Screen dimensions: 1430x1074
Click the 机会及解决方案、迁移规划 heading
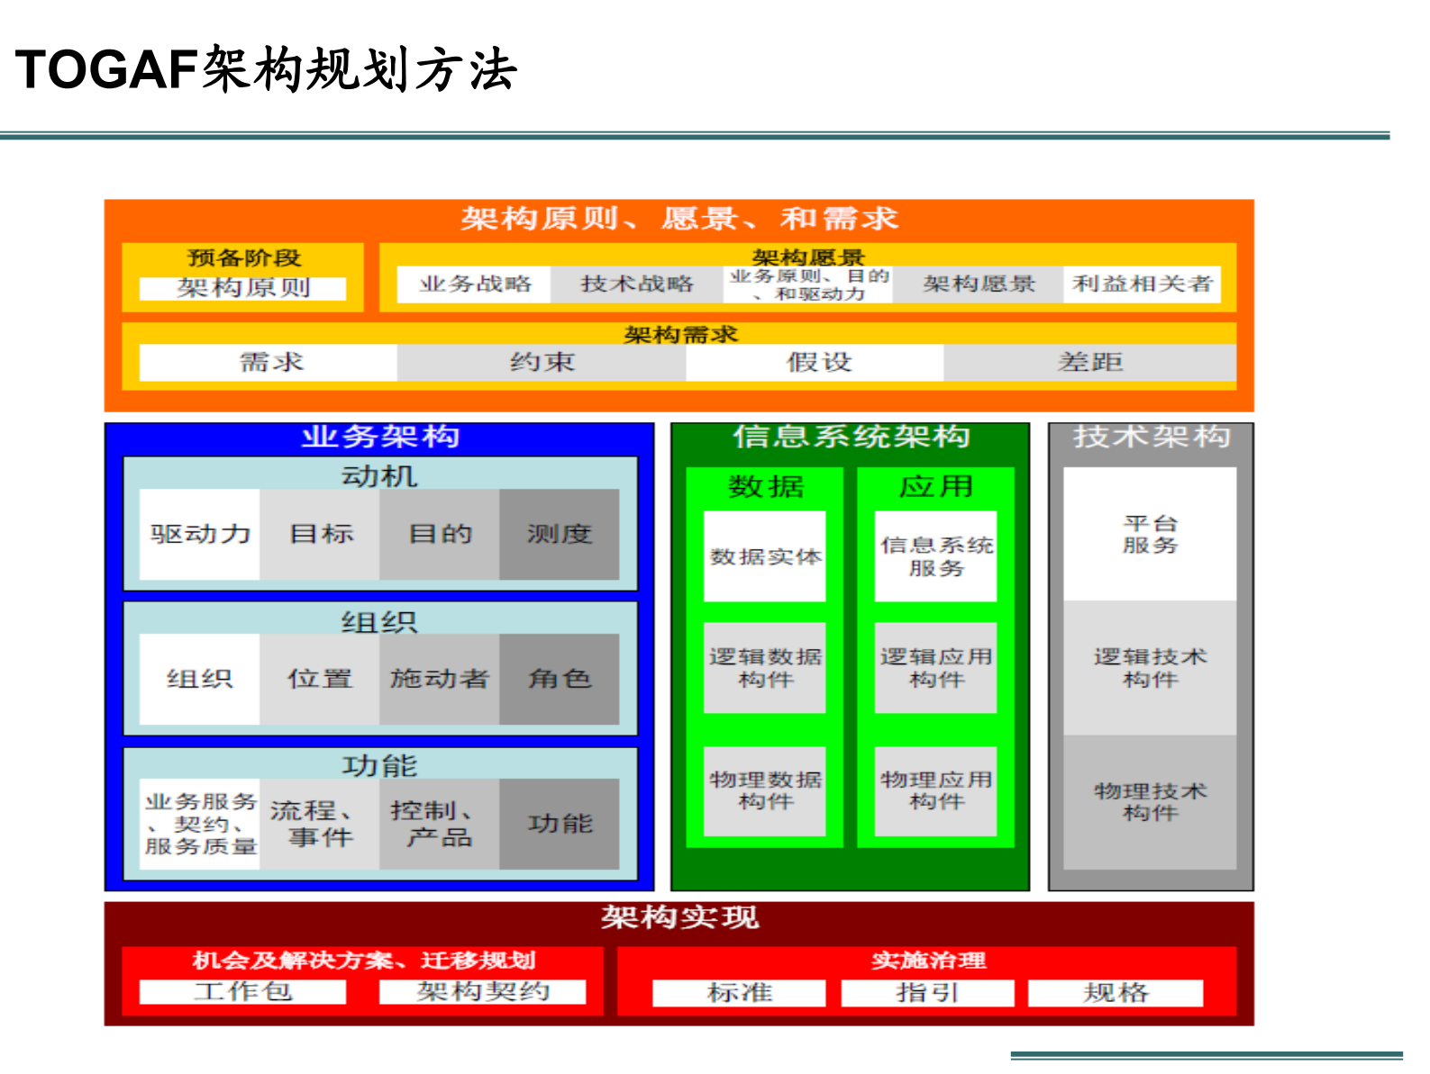[363, 961]
